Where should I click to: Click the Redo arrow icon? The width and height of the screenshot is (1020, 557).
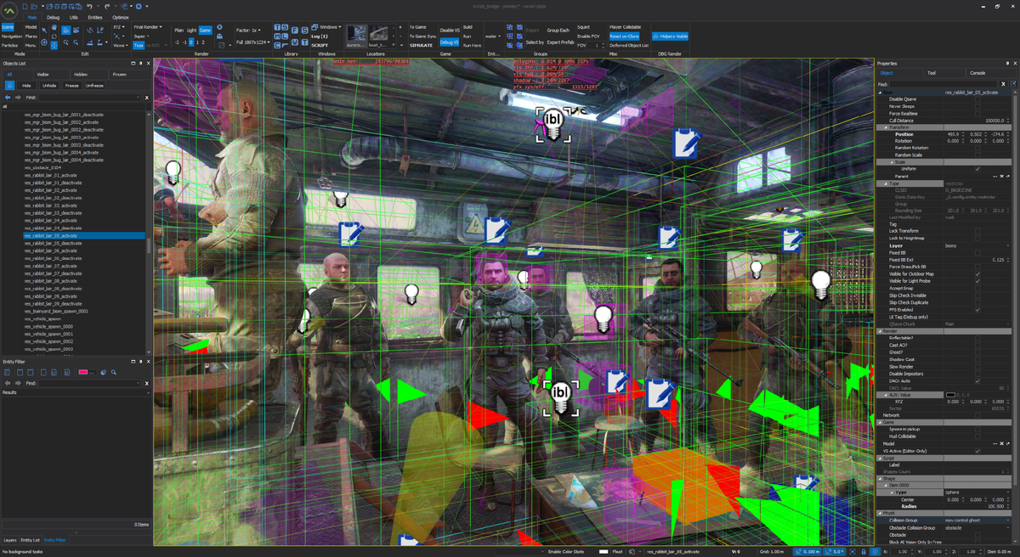tap(107, 6)
